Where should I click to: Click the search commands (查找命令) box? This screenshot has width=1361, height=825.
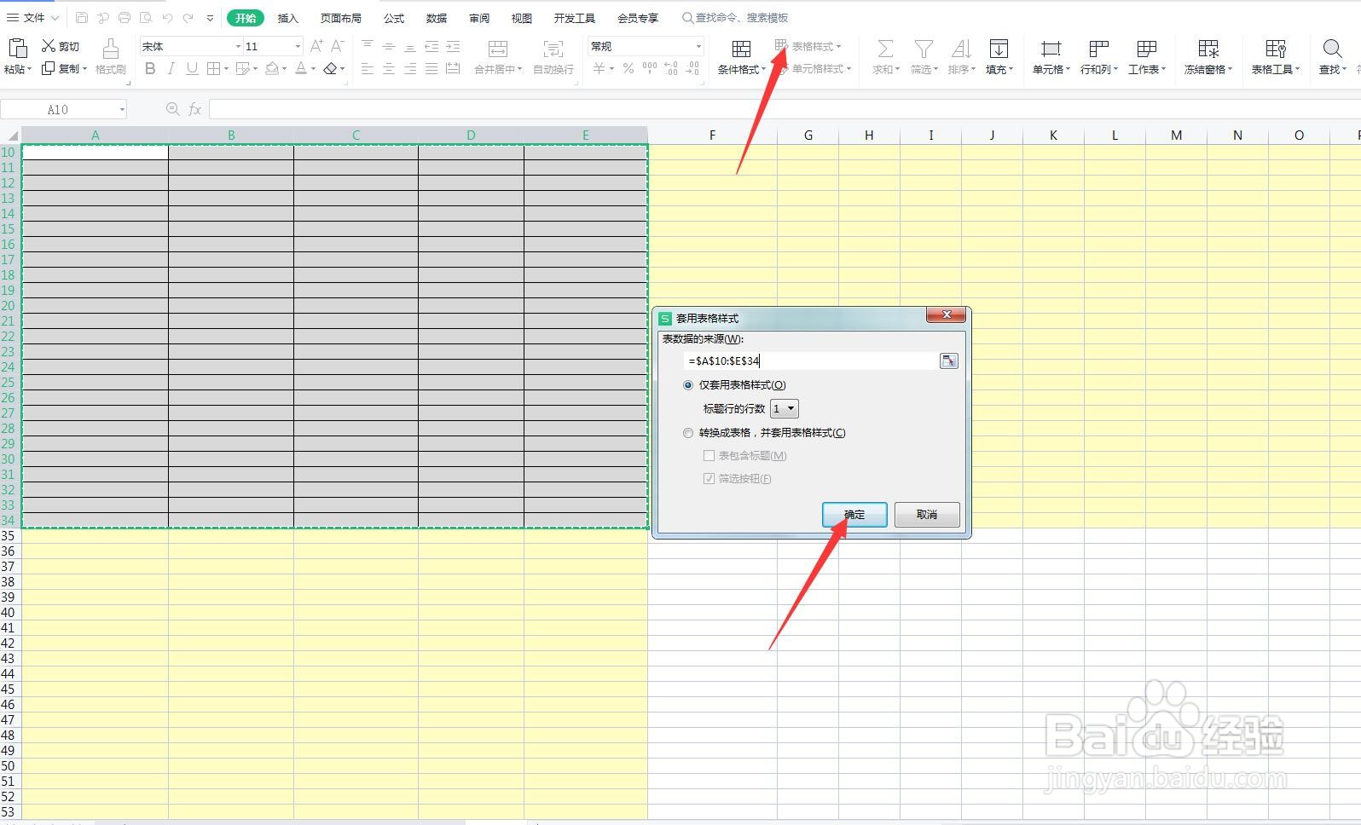[x=735, y=18]
